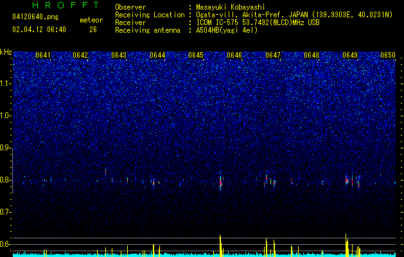Select the A504HB(yagi 4el) antenna text
404x257 pixels.
pos(227,30)
